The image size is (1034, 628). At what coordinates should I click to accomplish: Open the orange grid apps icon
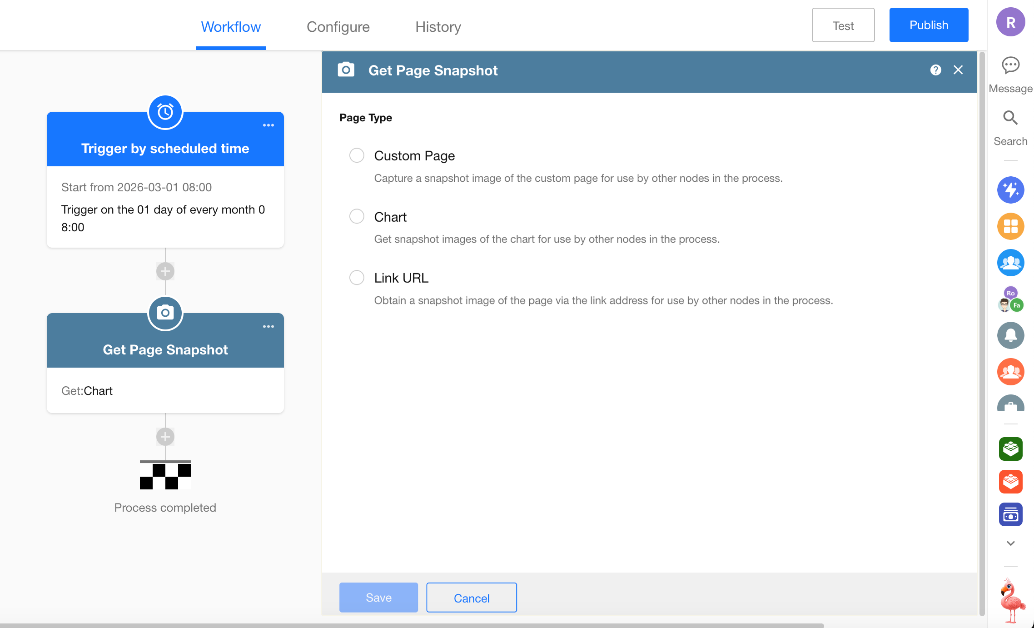click(x=1010, y=226)
